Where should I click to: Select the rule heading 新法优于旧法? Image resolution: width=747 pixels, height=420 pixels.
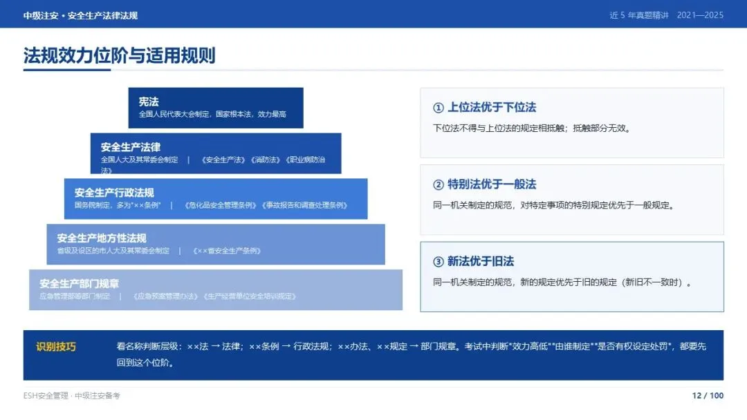pos(481,262)
